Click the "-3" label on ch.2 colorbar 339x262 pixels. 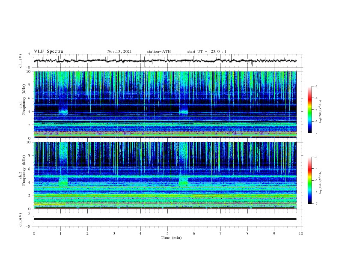point(316,157)
